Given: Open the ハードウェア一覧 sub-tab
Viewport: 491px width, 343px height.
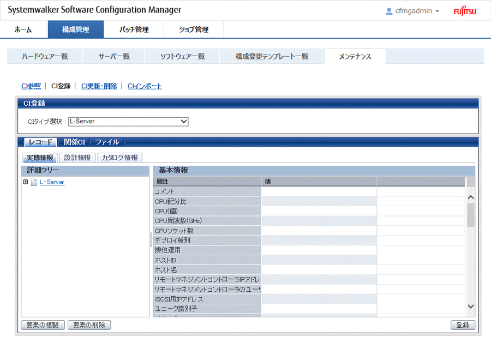Looking at the screenshot, I should (45, 56).
